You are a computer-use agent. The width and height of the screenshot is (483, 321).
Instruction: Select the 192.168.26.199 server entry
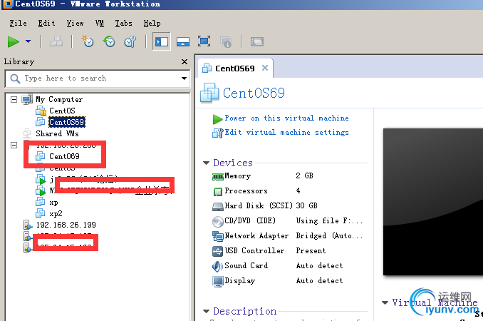coord(66,225)
